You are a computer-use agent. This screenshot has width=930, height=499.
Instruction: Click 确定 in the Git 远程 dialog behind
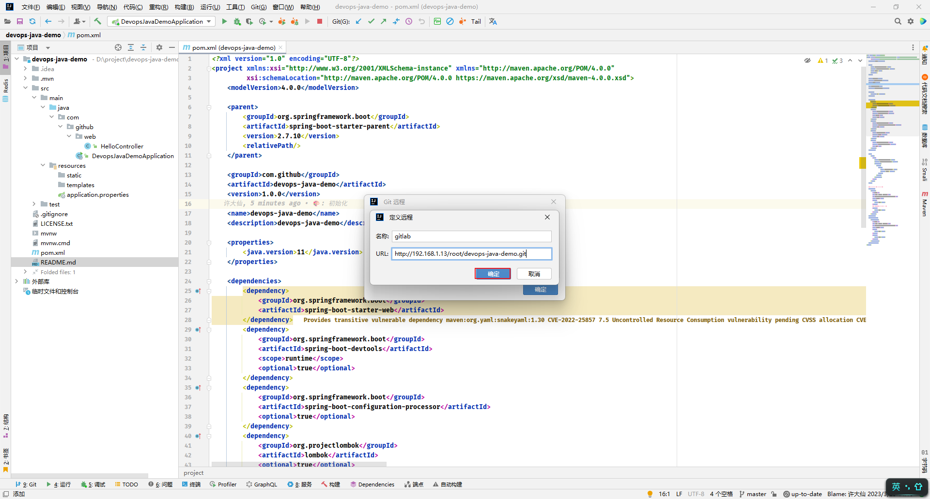point(541,290)
